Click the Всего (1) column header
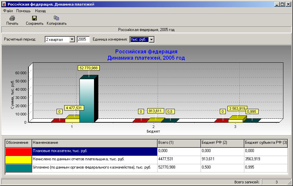This screenshot has height=186, width=293. pyautogui.click(x=179, y=143)
